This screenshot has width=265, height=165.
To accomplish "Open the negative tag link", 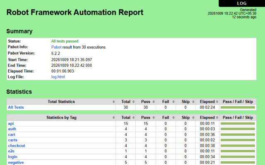I will point(16,163).
